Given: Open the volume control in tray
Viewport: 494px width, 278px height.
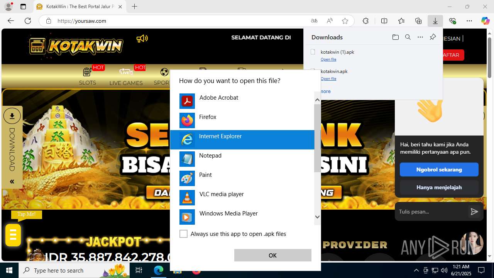Looking at the screenshot, I should [x=444, y=270].
